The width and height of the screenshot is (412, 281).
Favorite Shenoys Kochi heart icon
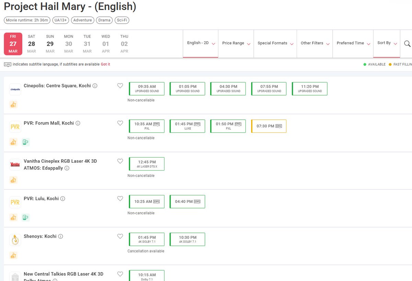coord(120,236)
